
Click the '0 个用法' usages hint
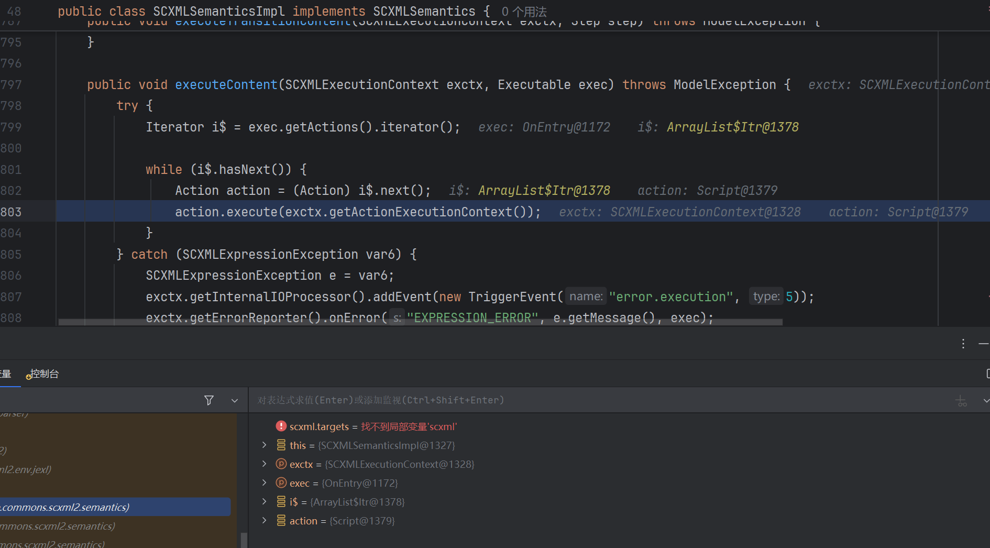tap(524, 12)
